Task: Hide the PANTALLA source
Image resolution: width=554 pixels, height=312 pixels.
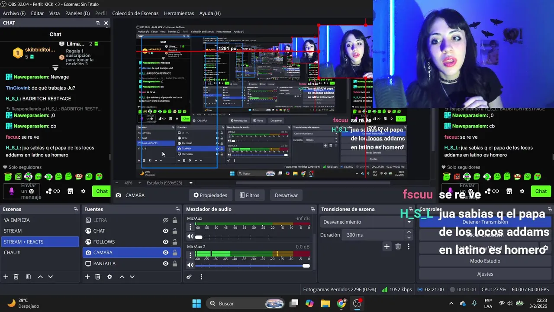Action: point(165,263)
